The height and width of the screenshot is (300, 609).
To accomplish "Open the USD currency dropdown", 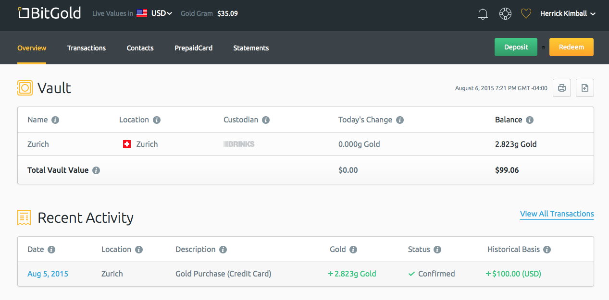I will coord(162,13).
